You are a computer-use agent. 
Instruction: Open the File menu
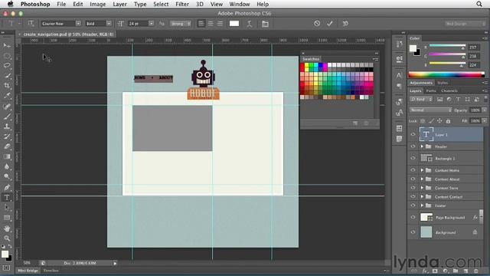(61, 4)
